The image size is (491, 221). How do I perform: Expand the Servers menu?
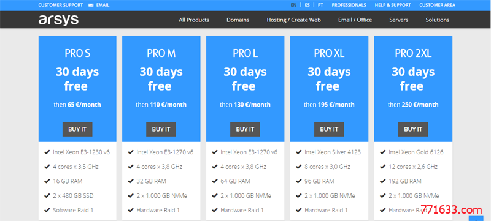[x=398, y=20]
